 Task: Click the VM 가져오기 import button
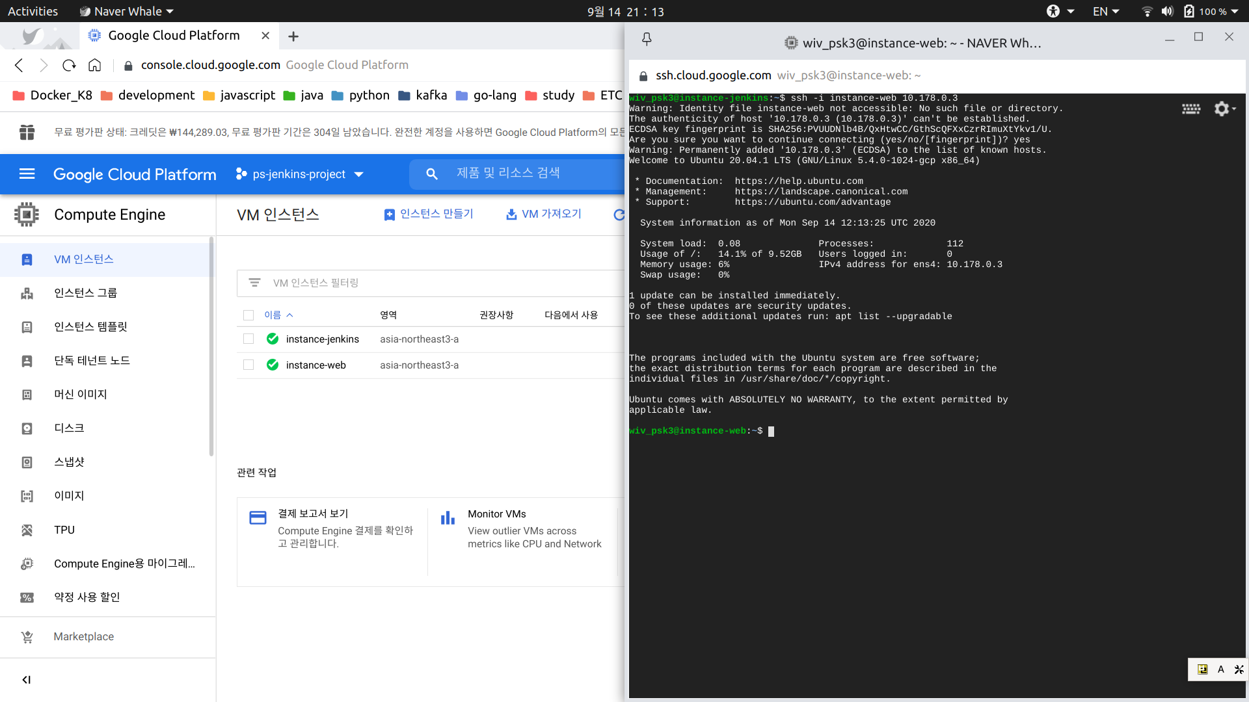[544, 214]
